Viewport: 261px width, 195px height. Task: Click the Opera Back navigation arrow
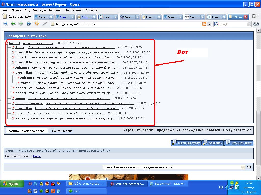[13, 24]
